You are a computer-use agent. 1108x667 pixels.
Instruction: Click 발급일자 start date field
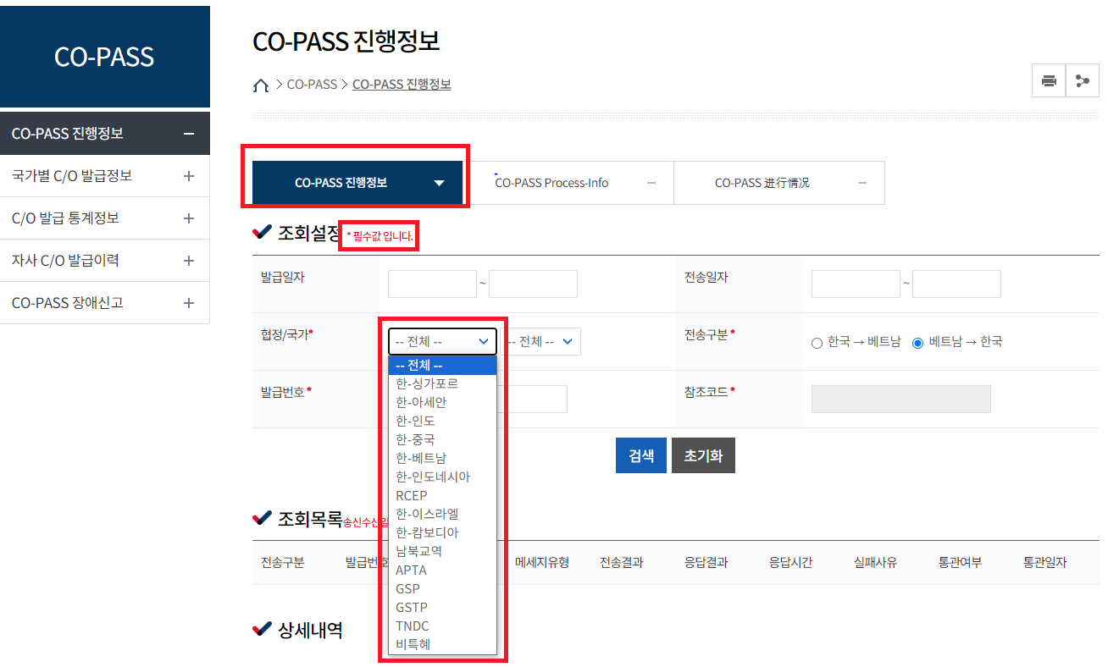click(x=432, y=284)
